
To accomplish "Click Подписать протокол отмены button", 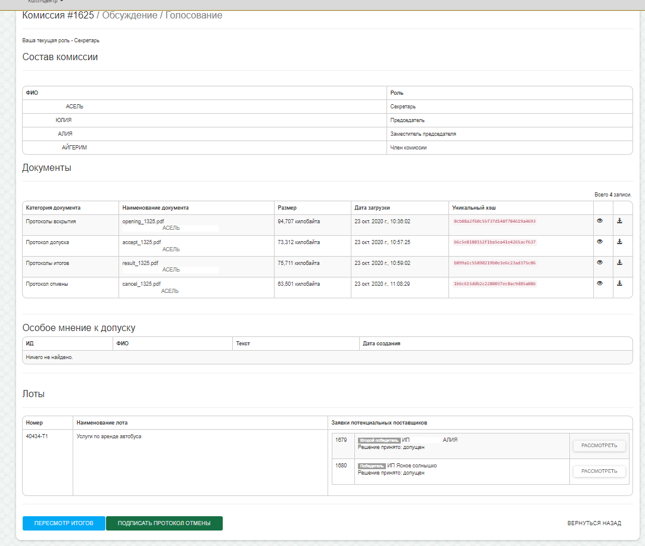I will click(x=164, y=523).
